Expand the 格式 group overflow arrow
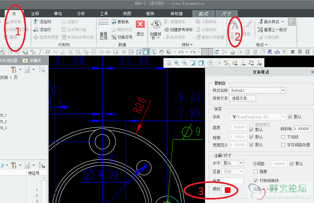 click(266, 45)
